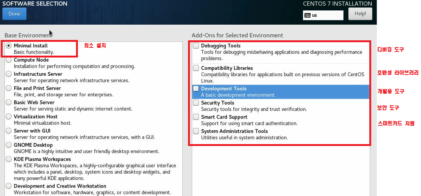Open the Help! button

click(x=360, y=14)
